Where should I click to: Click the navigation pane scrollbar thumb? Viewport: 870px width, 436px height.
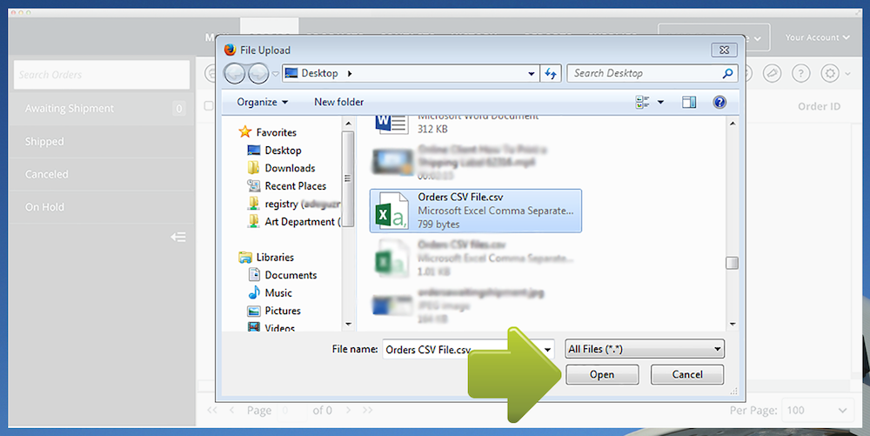[349, 178]
